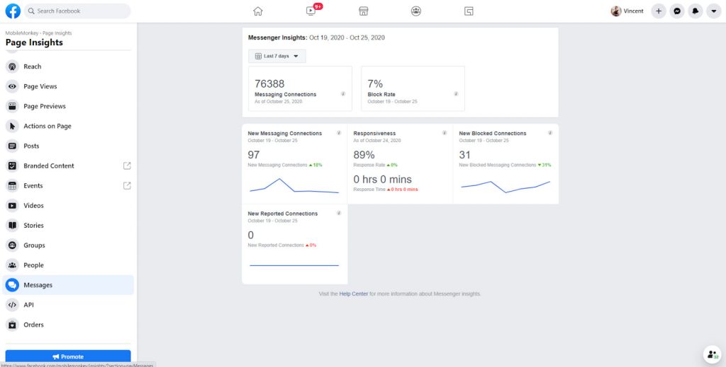Click info icon for New Messaging Connections
The height and width of the screenshot is (367, 726).
(x=339, y=133)
